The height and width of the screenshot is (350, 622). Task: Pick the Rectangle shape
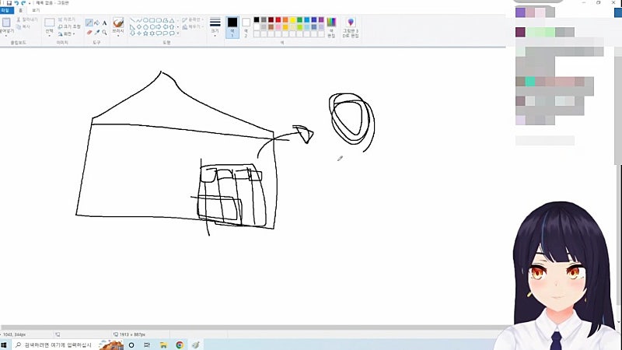point(152,20)
